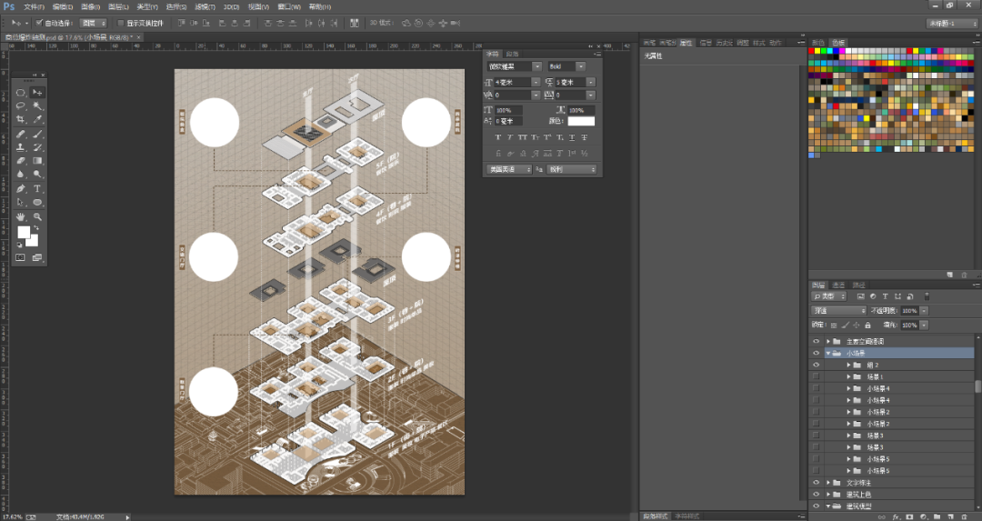Viewport: 982px width, 521px height.
Task: Select the Eraser tool
Action: coord(21,161)
